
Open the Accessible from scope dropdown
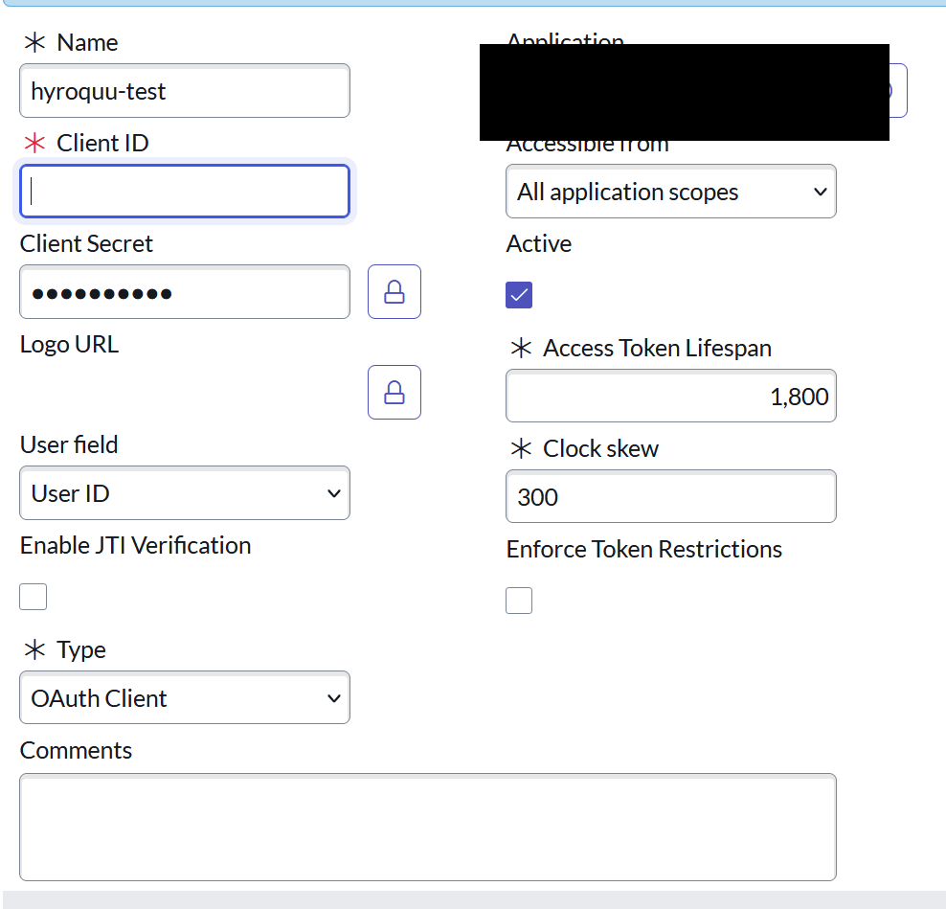pos(670,192)
